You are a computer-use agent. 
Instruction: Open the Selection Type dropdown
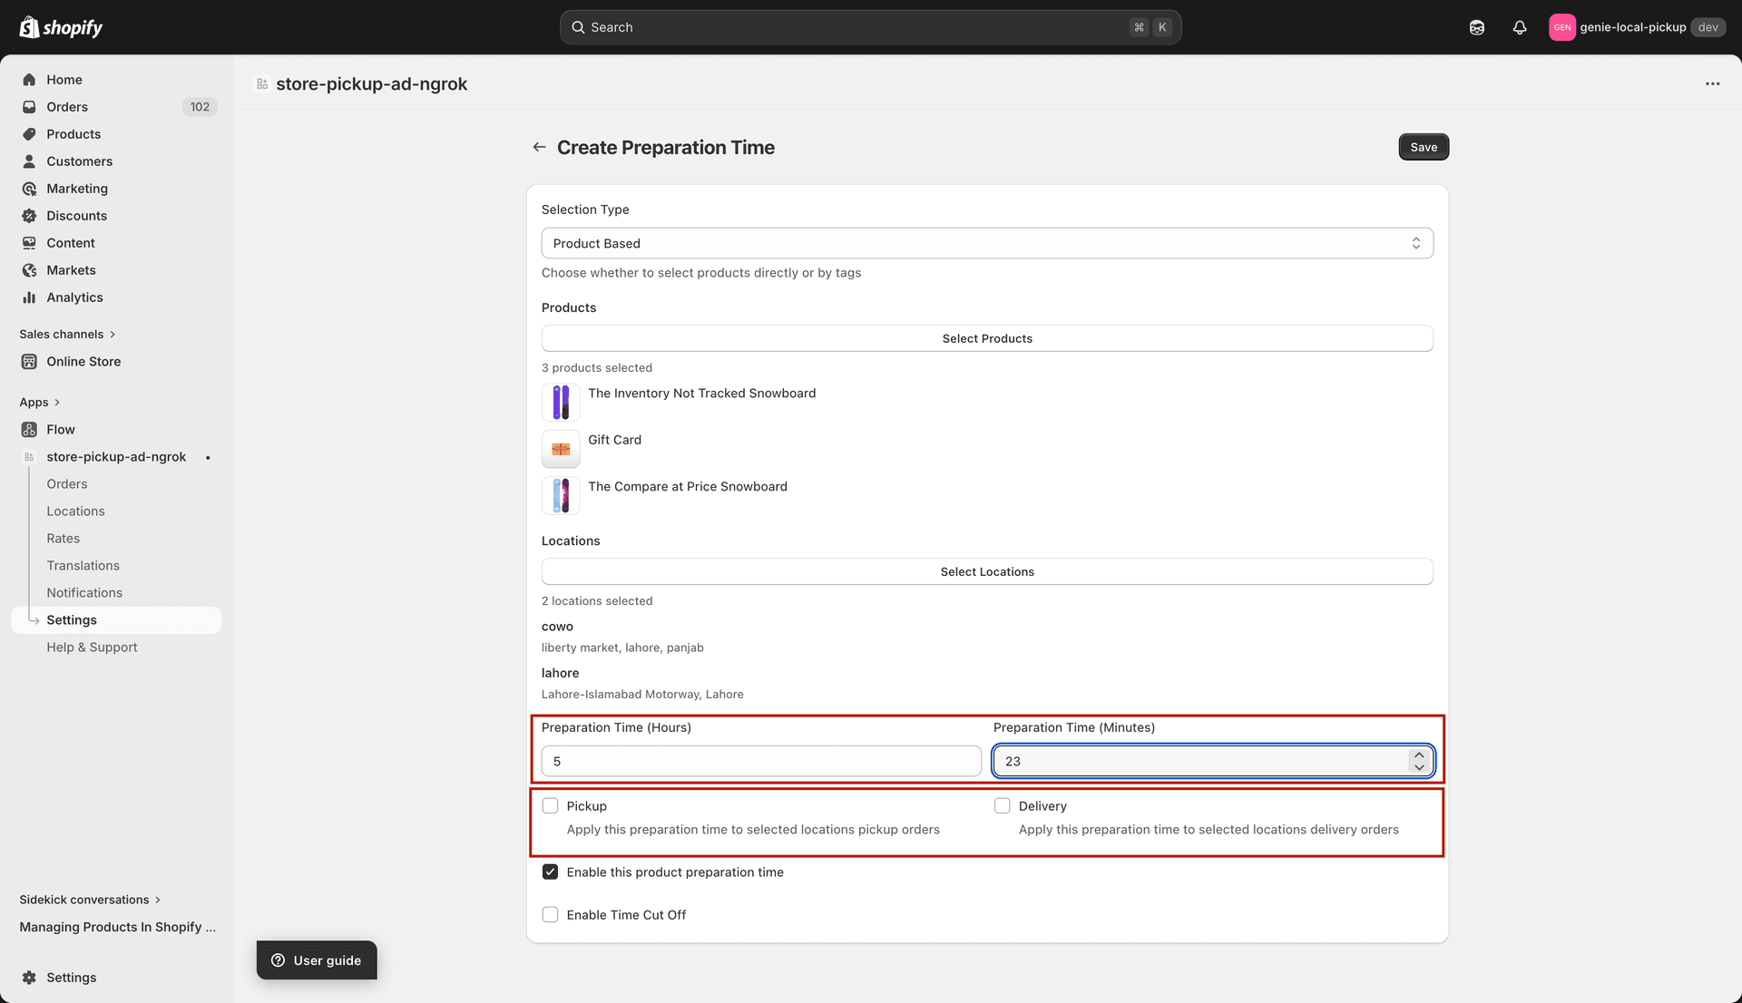987,242
